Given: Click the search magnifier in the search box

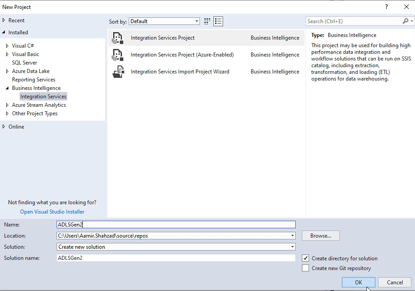Looking at the screenshot, I should click(x=405, y=21).
